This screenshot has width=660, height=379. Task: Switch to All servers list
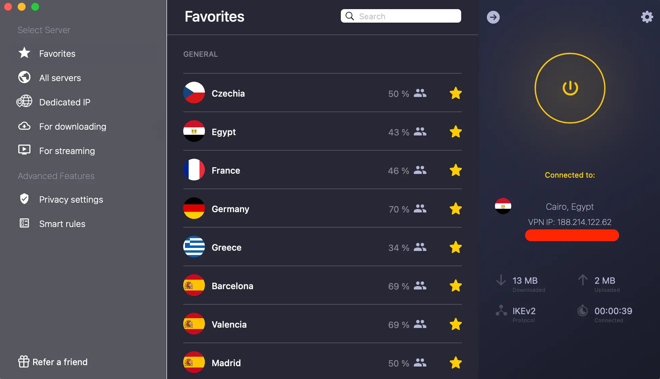(x=60, y=78)
